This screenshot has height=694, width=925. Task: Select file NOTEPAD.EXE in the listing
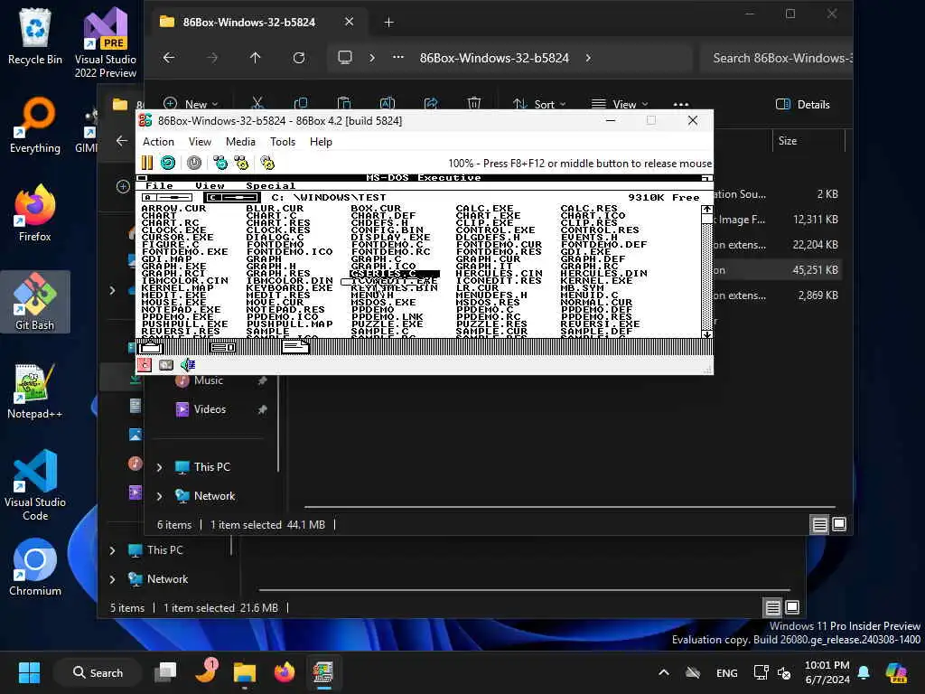[x=181, y=309]
